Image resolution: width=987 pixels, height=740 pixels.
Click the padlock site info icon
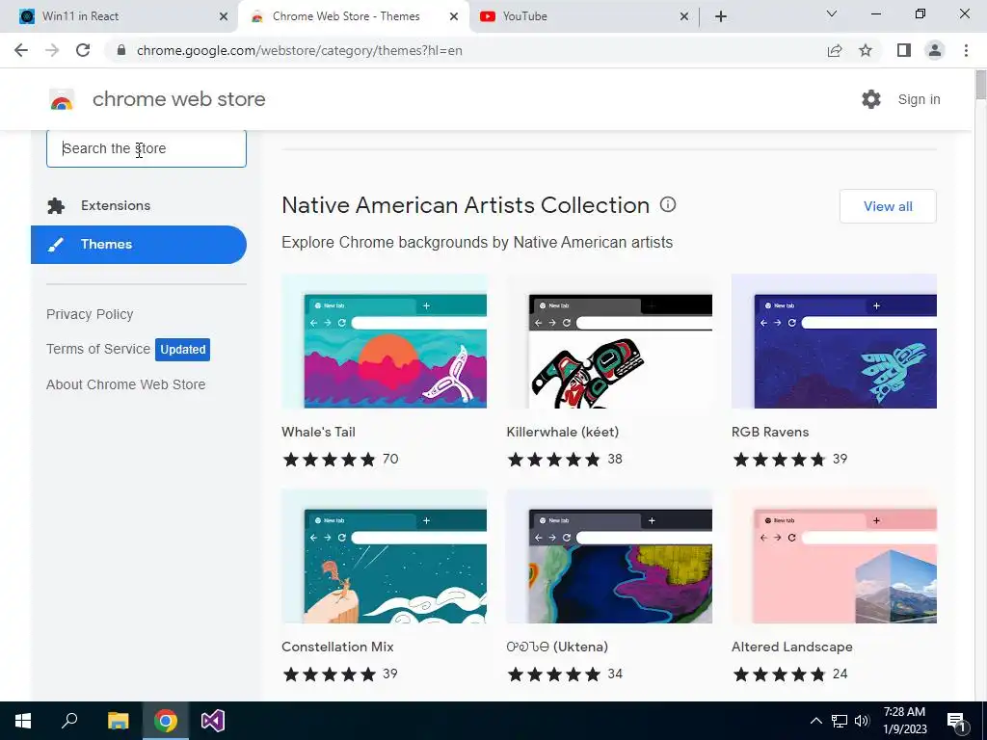click(x=121, y=50)
